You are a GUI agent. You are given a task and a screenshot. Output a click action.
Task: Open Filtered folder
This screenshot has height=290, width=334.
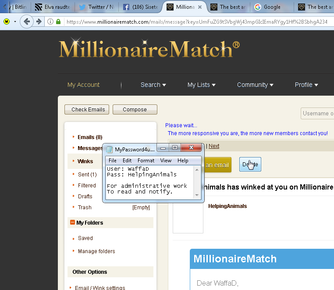[87, 185]
